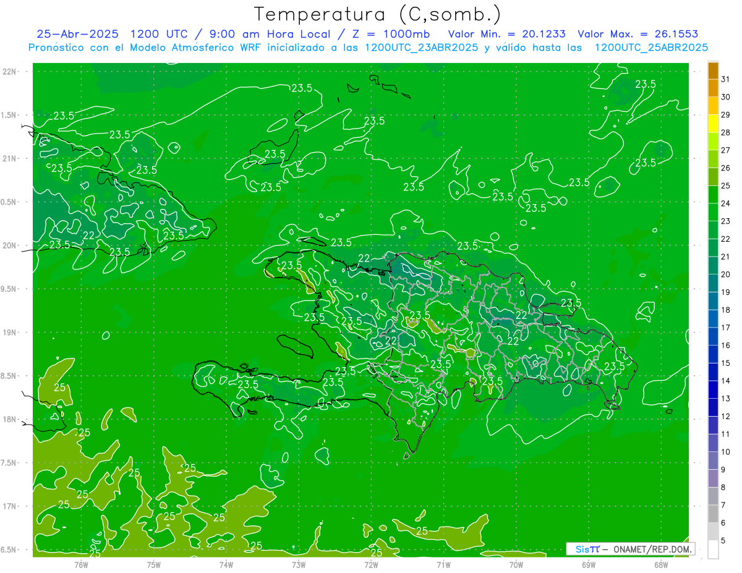Click the "76W" longitude axis label

(x=81, y=564)
